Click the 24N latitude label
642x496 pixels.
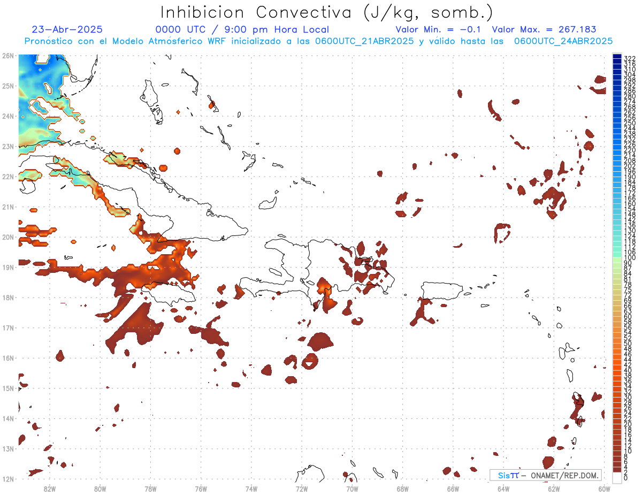(7, 116)
